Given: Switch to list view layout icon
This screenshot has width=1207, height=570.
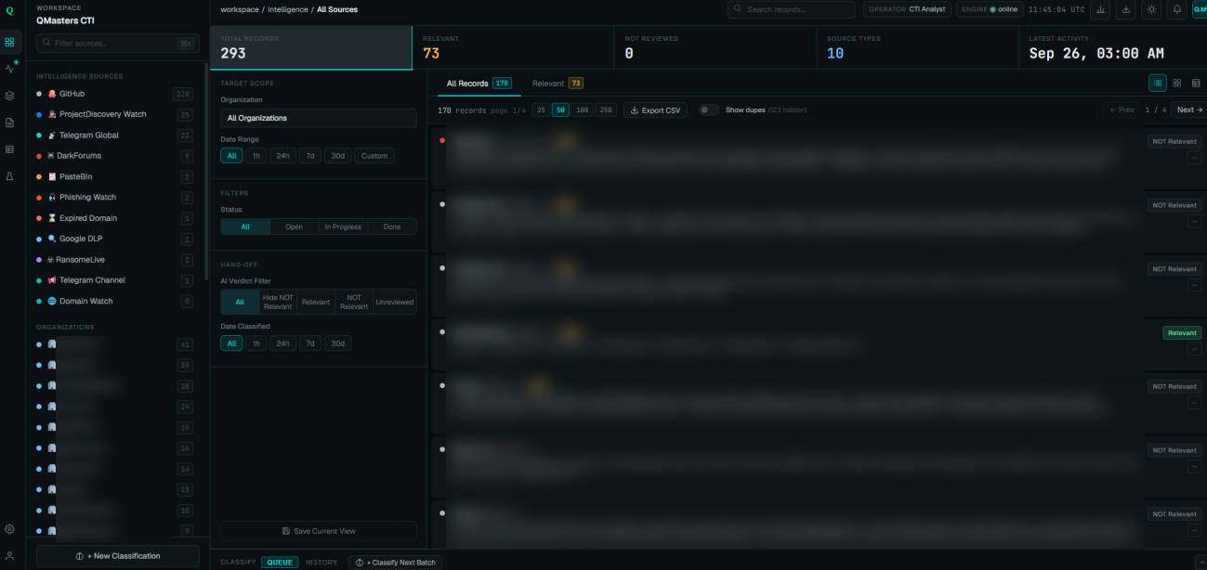Looking at the screenshot, I should click(x=1158, y=83).
